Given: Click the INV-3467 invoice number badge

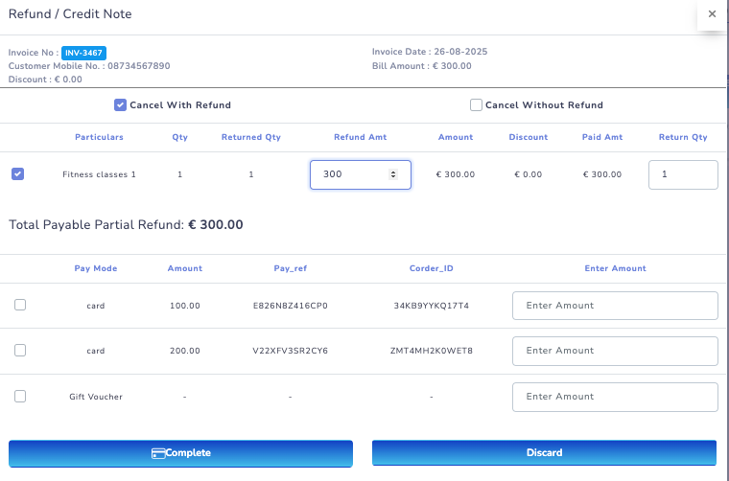Looking at the screenshot, I should pyautogui.click(x=82, y=52).
